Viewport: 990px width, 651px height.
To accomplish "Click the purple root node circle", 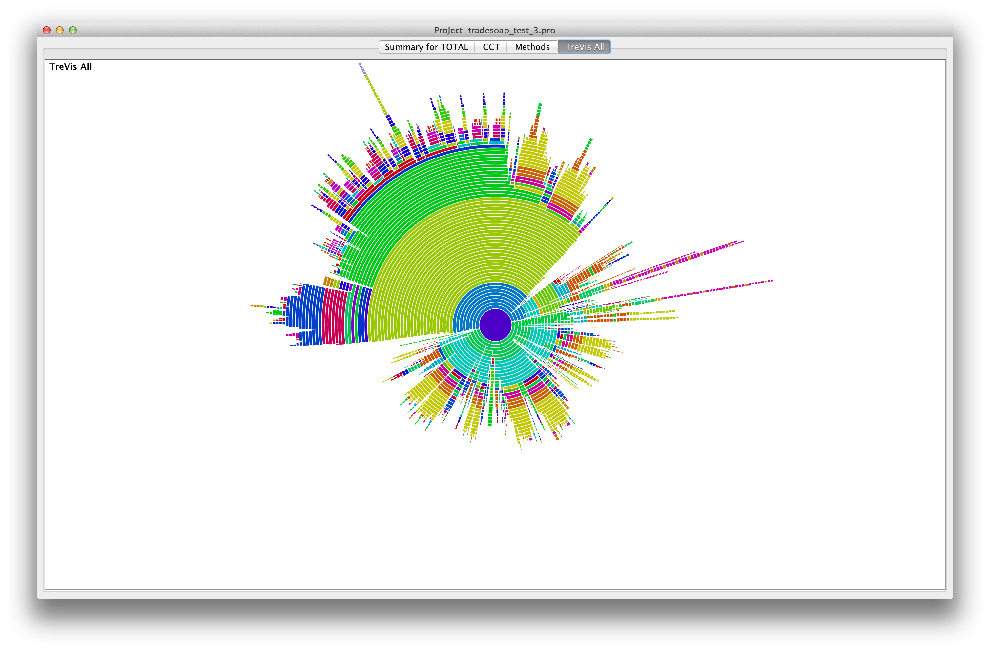I will pyautogui.click(x=495, y=325).
